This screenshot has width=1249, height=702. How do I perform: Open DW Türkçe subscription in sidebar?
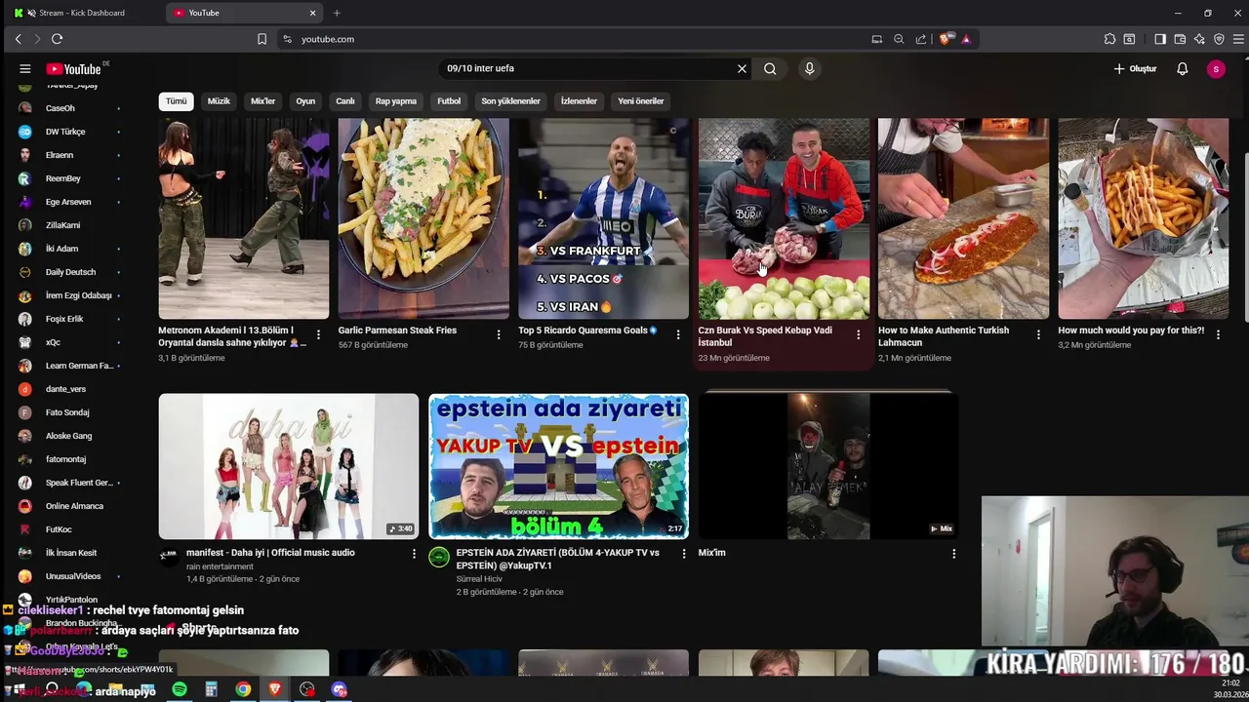pos(65,132)
